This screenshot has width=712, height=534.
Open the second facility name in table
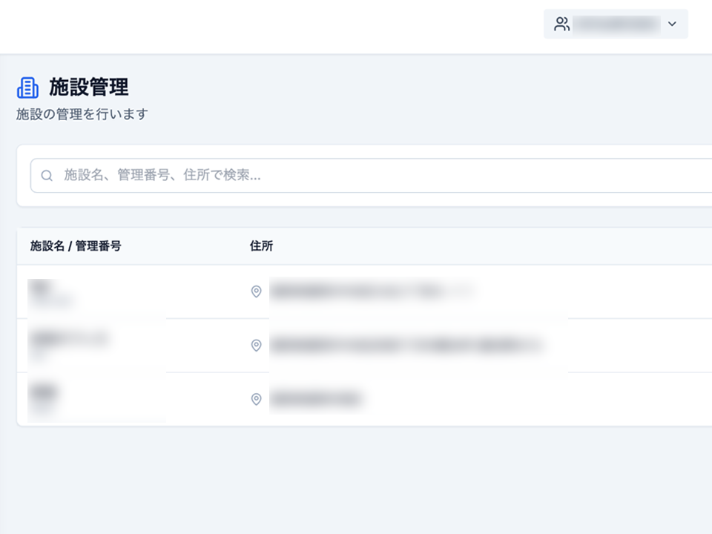[68, 339]
